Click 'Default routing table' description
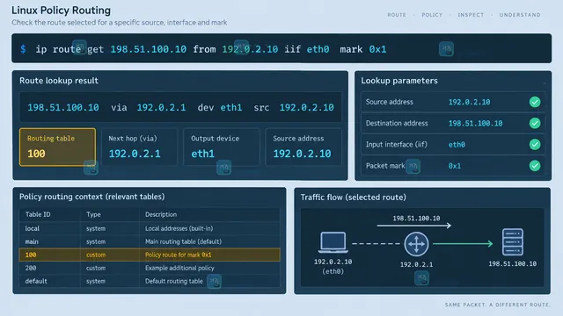The height and width of the screenshot is (316, 563). tap(174, 281)
